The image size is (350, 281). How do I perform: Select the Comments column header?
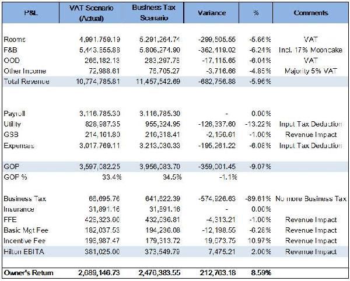tap(311, 13)
